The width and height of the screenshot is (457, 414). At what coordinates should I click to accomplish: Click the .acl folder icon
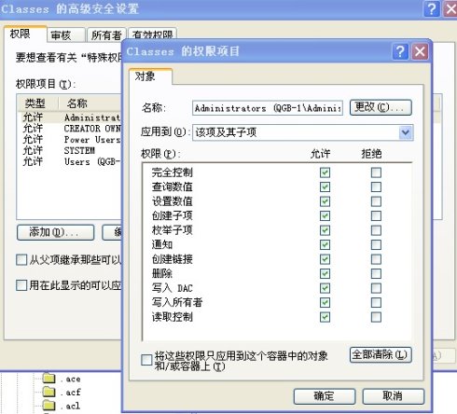(49, 406)
